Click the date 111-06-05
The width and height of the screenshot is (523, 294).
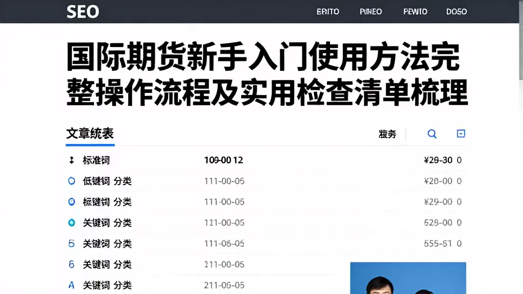click(224, 243)
